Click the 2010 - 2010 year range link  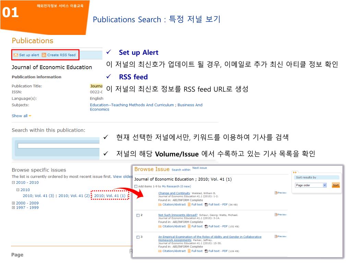pos(27,183)
